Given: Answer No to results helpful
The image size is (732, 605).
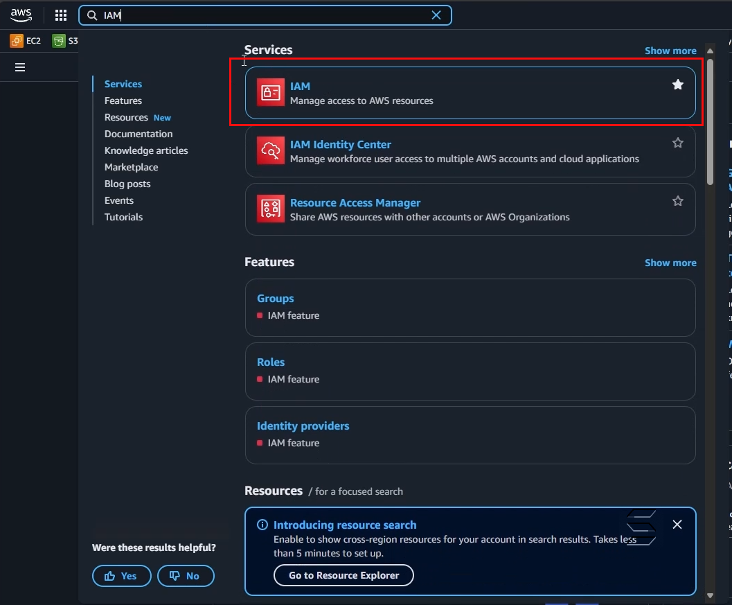Looking at the screenshot, I should tap(186, 576).
